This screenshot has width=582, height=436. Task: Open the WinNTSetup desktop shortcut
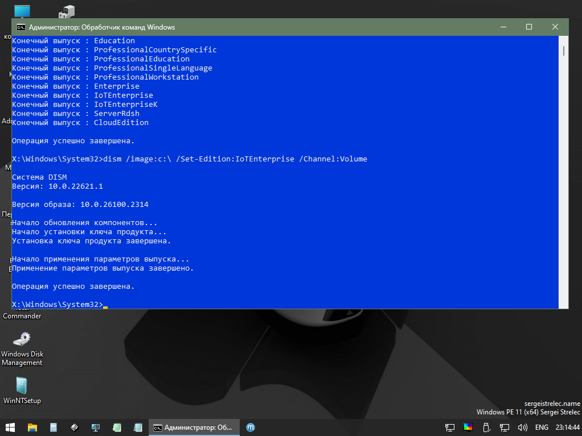coord(22,387)
